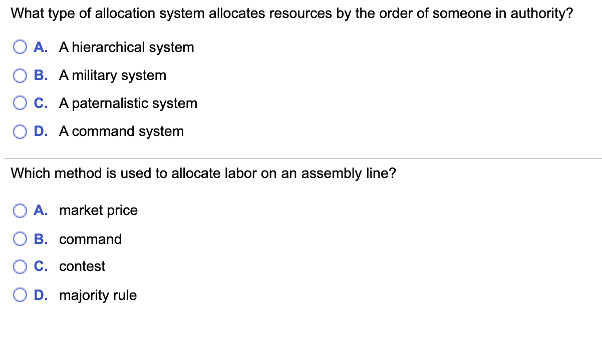The width and height of the screenshot is (602, 341).
Task: Click the text 'A command system'
Action: pos(121,131)
